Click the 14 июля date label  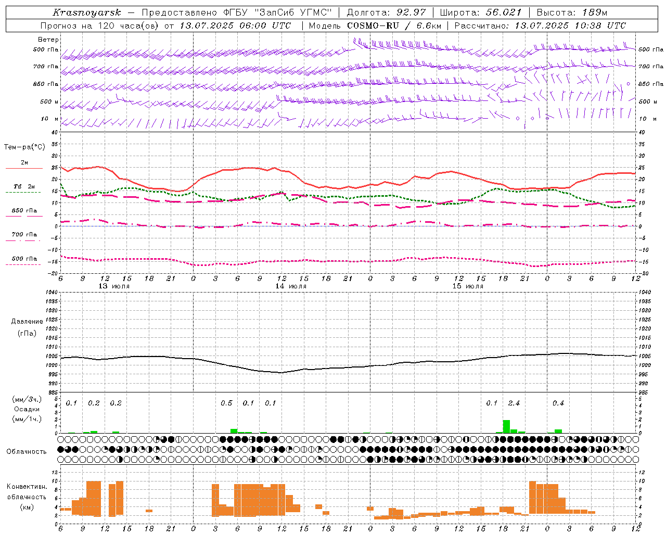pyautogui.click(x=291, y=286)
